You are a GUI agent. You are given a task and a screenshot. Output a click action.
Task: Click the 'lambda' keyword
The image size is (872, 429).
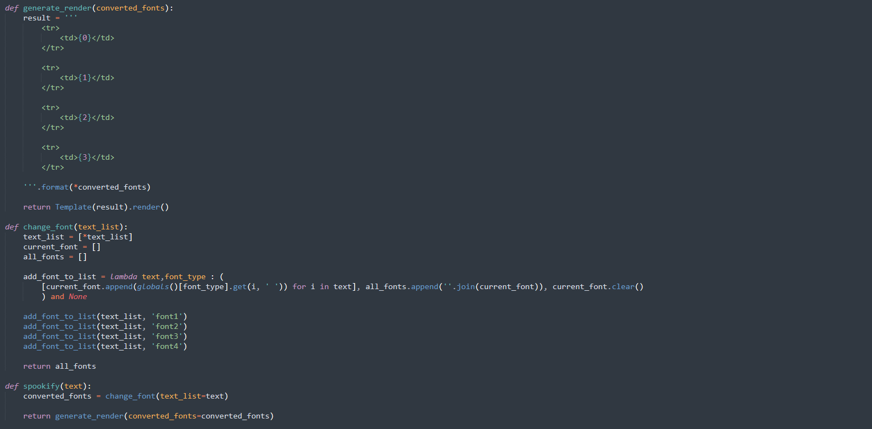coord(123,276)
